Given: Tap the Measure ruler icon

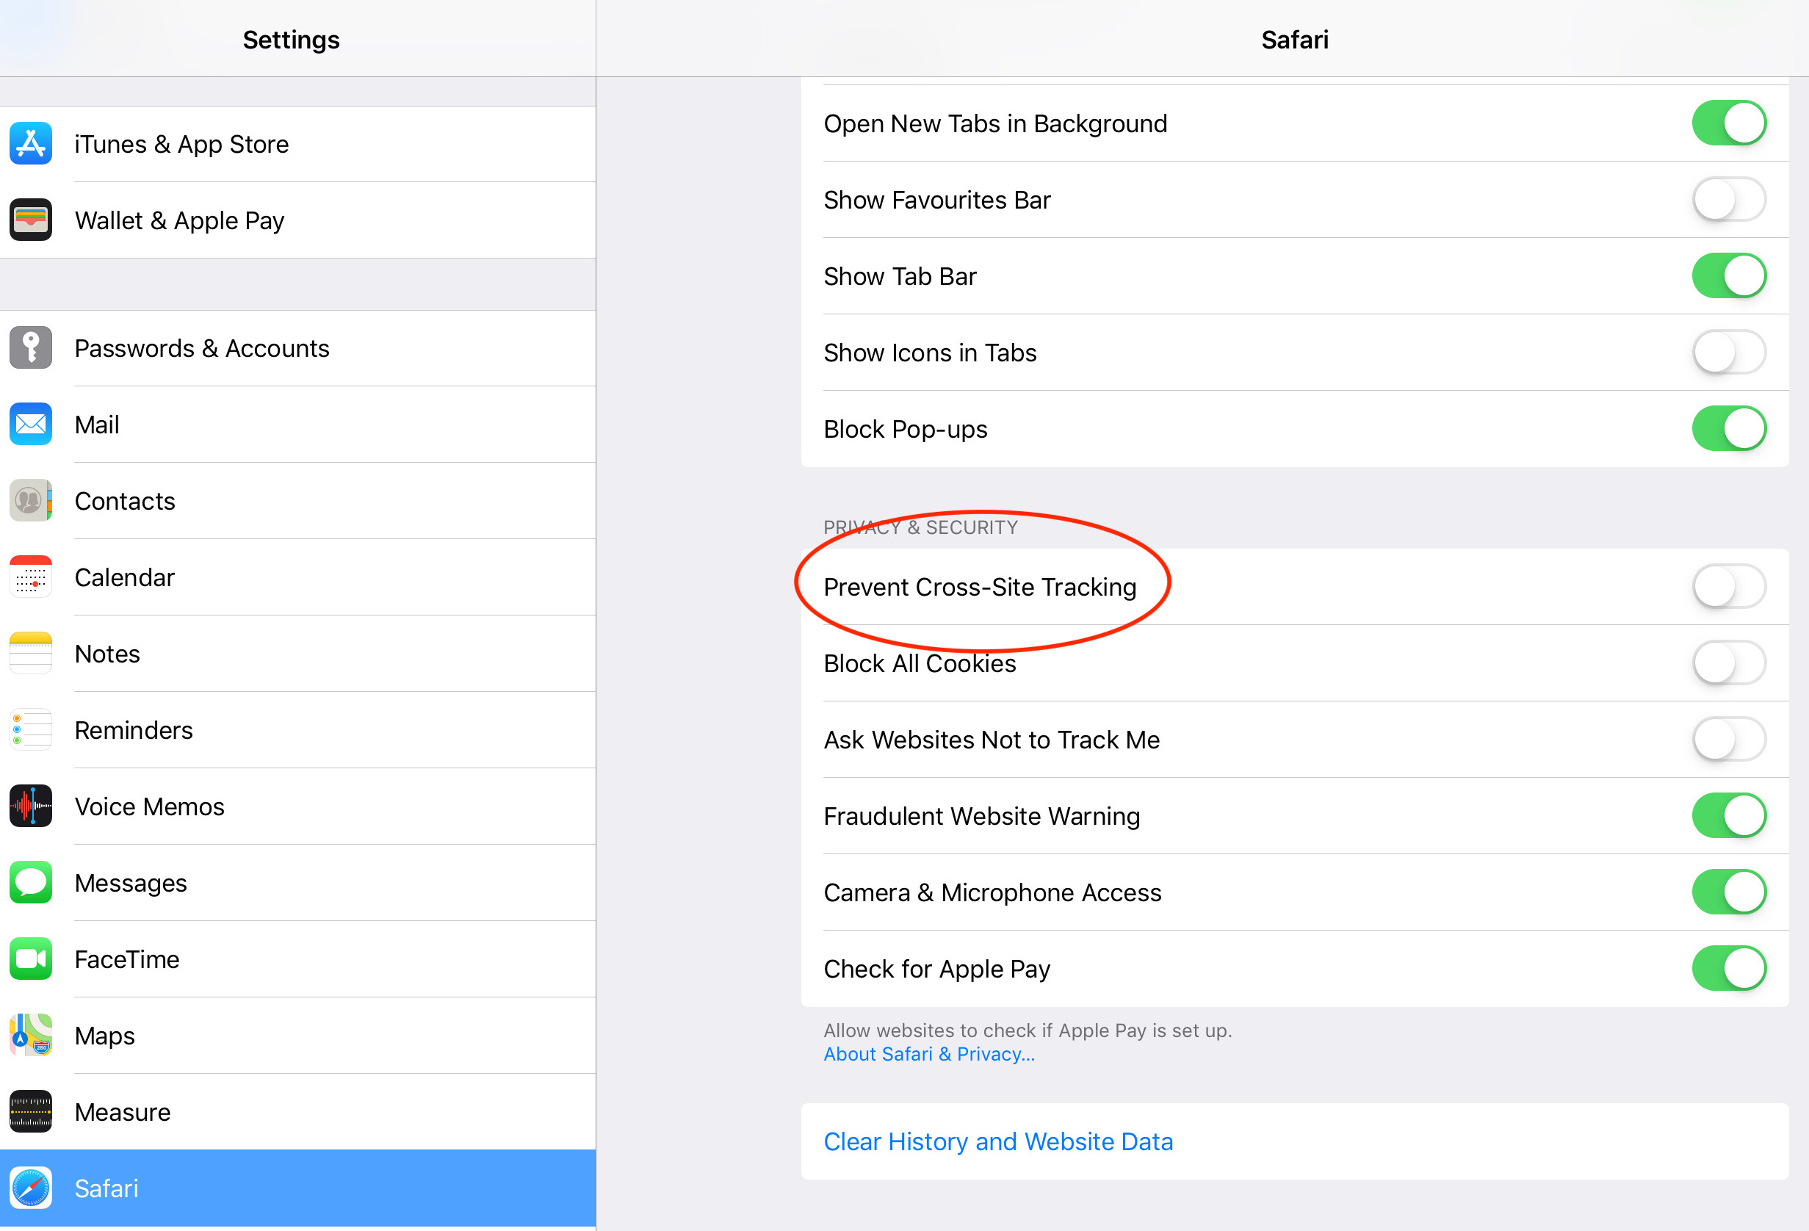Looking at the screenshot, I should (30, 1111).
